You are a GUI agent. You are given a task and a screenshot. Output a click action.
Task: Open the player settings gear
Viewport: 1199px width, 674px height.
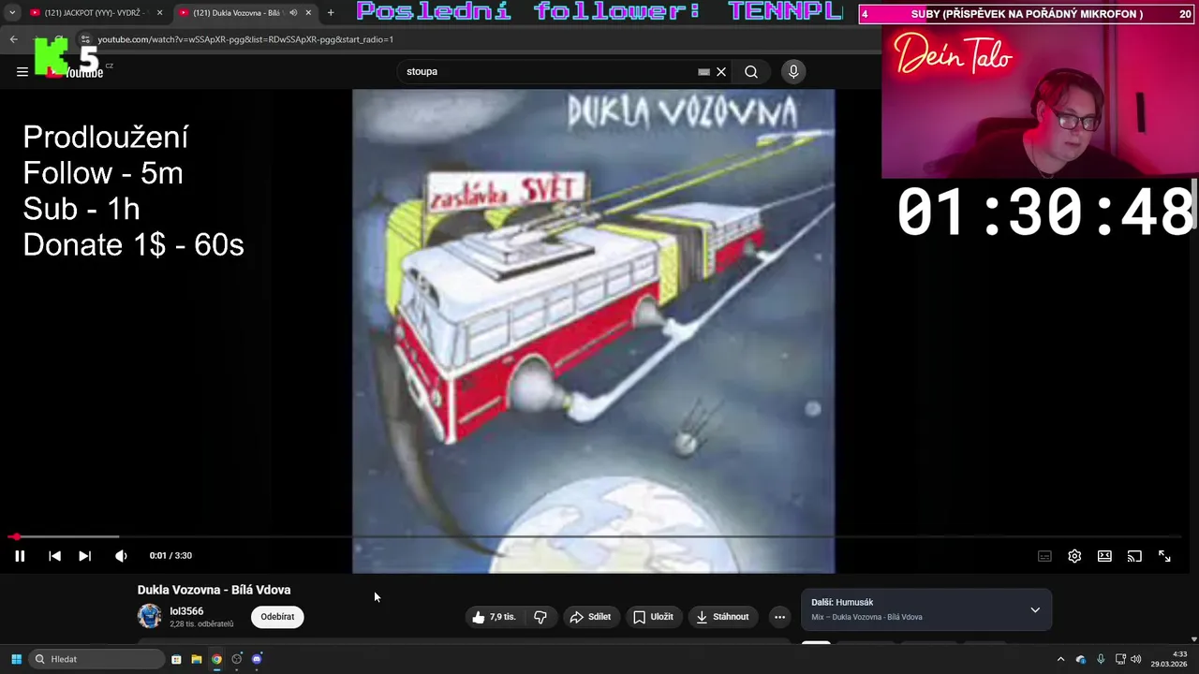click(1074, 556)
